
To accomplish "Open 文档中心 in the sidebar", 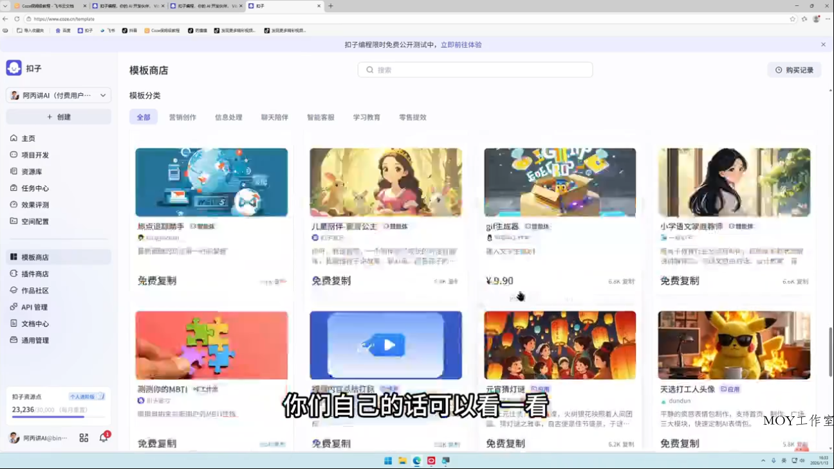I will 35,323.
